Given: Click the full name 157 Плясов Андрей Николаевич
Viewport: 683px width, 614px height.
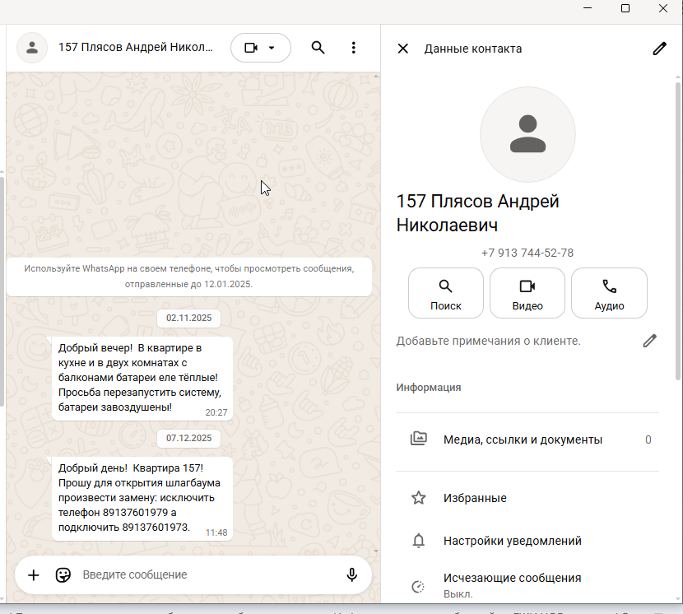Looking at the screenshot, I should 477,213.
